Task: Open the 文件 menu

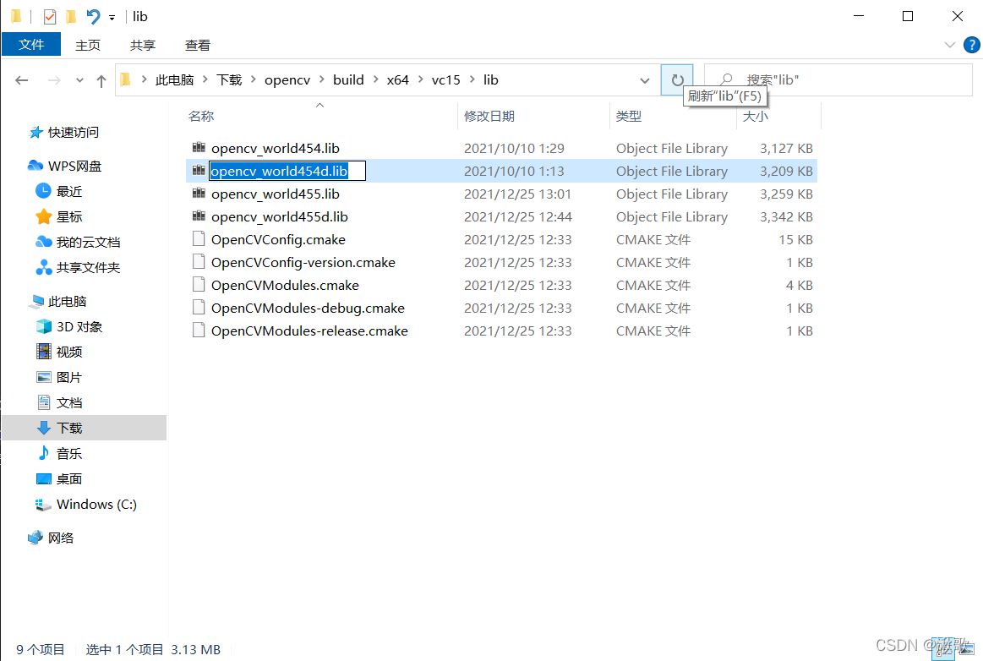Action: pyautogui.click(x=31, y=45)
